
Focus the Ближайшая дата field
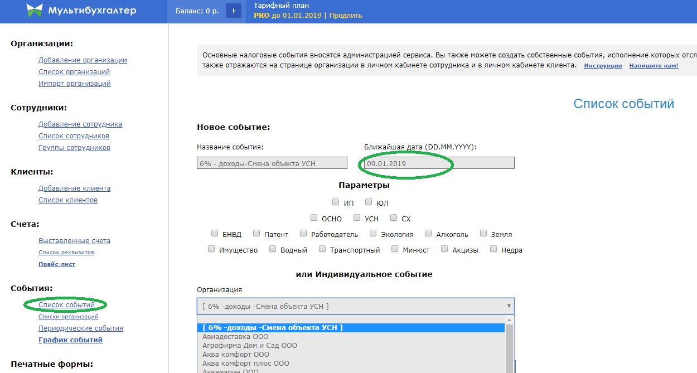[438, 163]
